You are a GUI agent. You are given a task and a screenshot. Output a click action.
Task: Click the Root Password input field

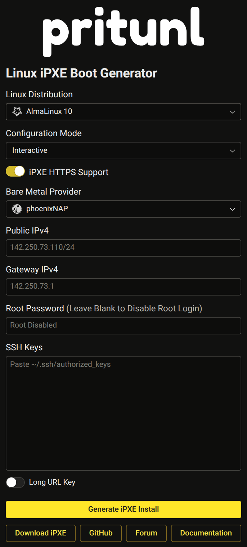pos(123,326)
